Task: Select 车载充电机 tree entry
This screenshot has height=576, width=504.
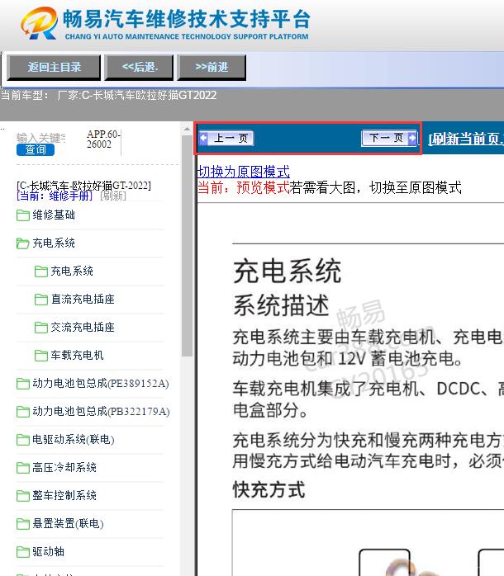Action: click(x=78, y=355)
